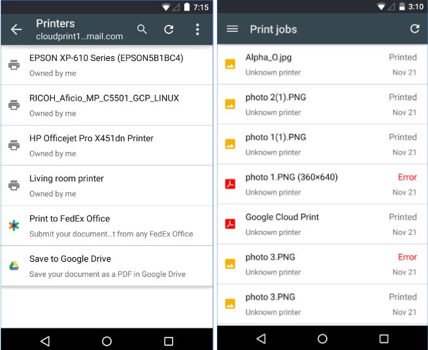Tap the printer icon for HP Officejet Pro X451dn
This screenshot has height=350, width=428.
[14, 145]
